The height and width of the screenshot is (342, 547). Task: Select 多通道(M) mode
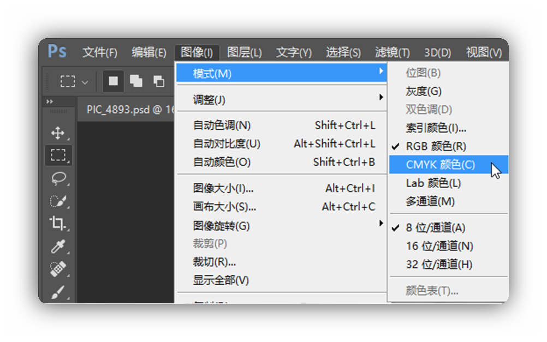click(x=448, y=201)
